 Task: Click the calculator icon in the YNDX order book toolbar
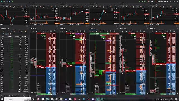tap(170, 31)
